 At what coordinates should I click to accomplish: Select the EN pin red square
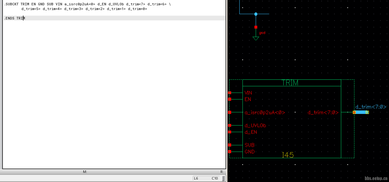pos(230,99)
